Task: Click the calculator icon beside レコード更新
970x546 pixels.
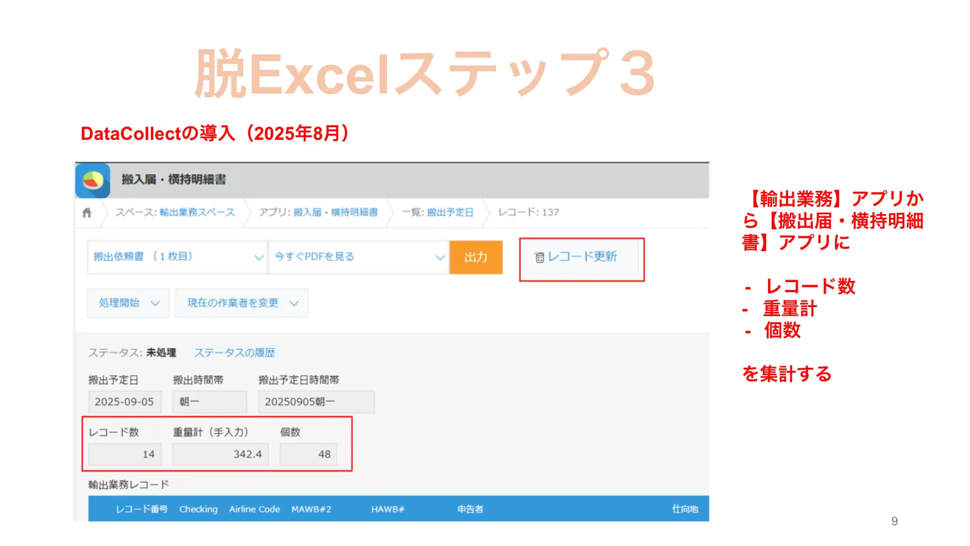Action: 539,258
